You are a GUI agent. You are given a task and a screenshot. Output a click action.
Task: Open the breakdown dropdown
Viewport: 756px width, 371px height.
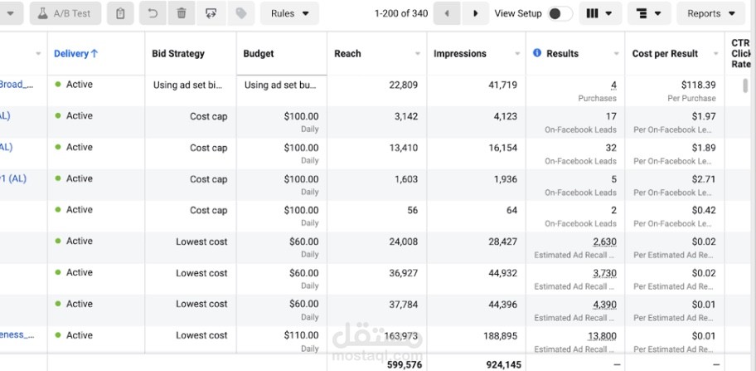[x=651, y=13]
